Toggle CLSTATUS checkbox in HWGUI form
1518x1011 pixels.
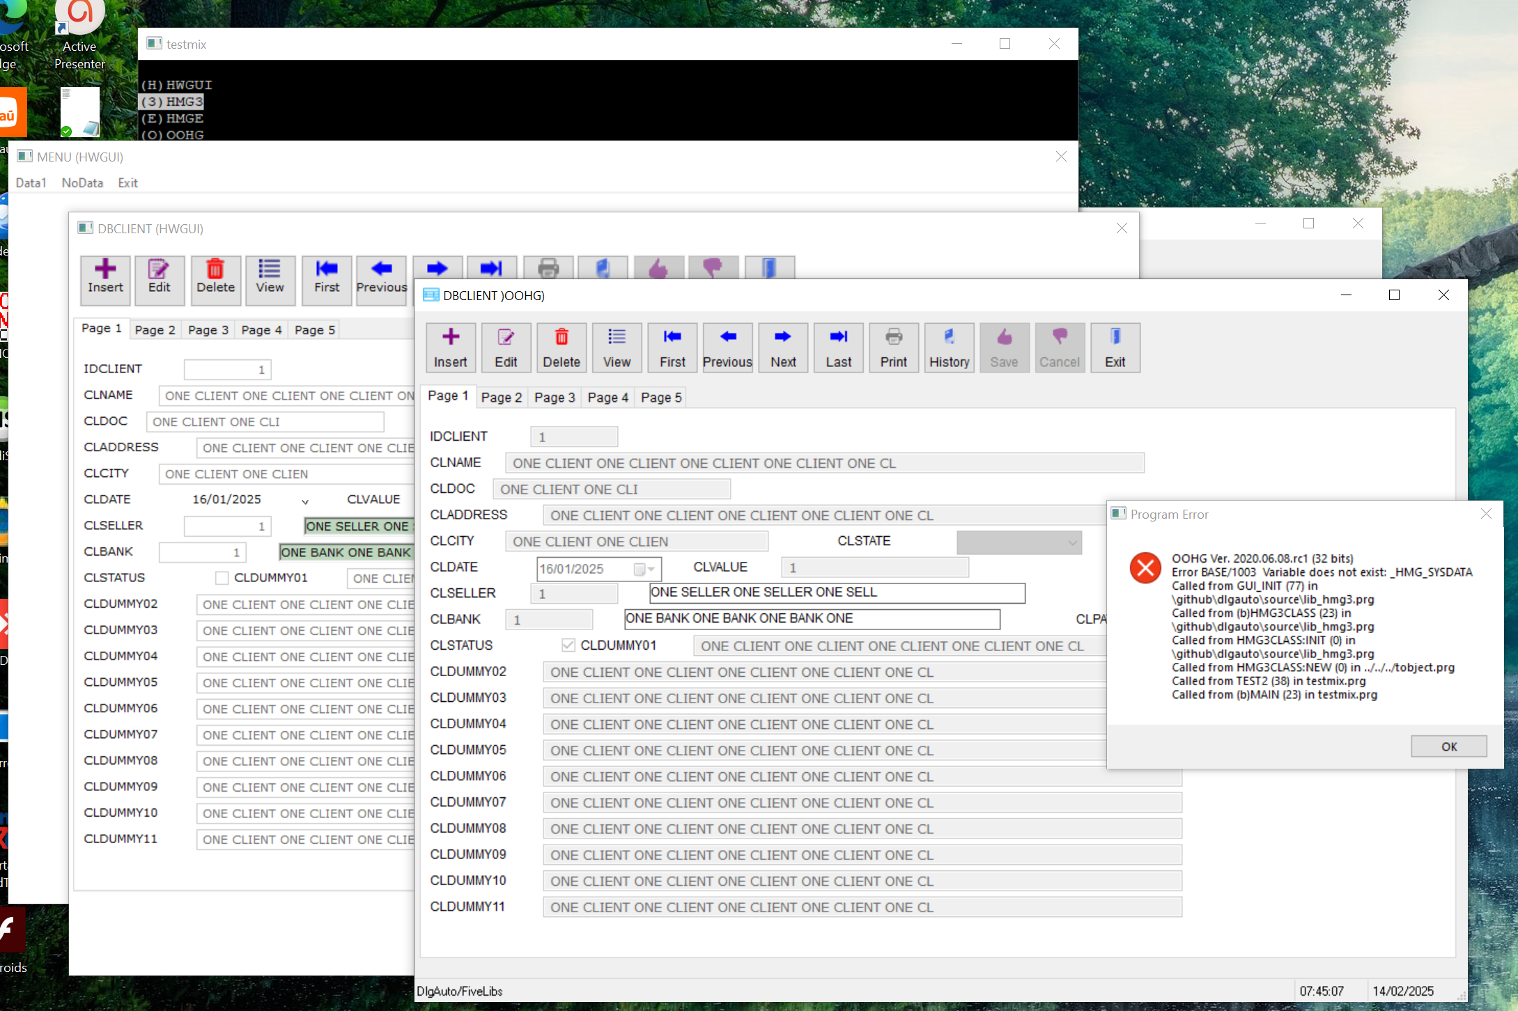coord(222,578)
